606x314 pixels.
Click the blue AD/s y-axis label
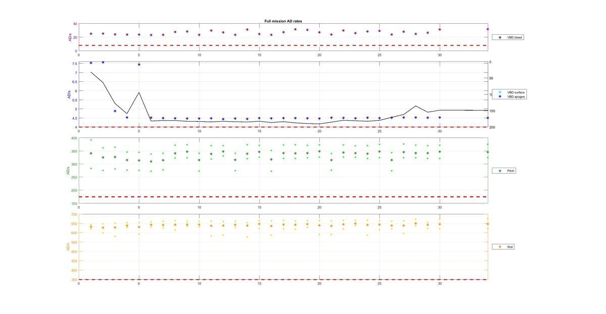[69, 94]
